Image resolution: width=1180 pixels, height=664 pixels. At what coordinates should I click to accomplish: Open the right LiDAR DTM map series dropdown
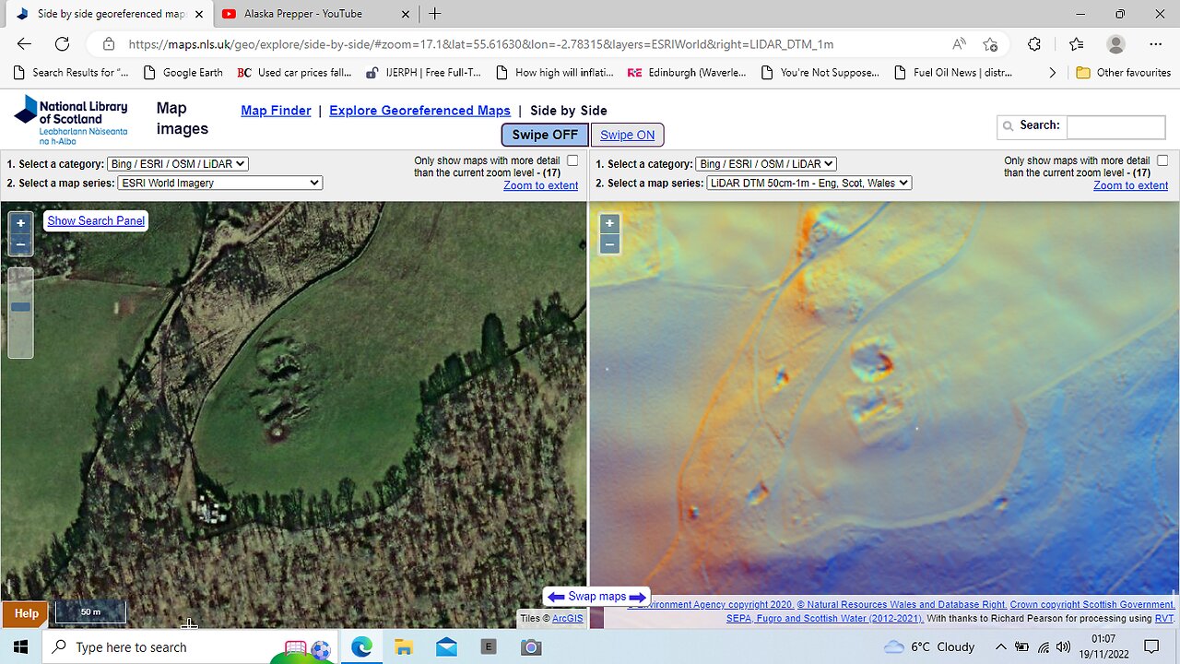tap(808, 183)
